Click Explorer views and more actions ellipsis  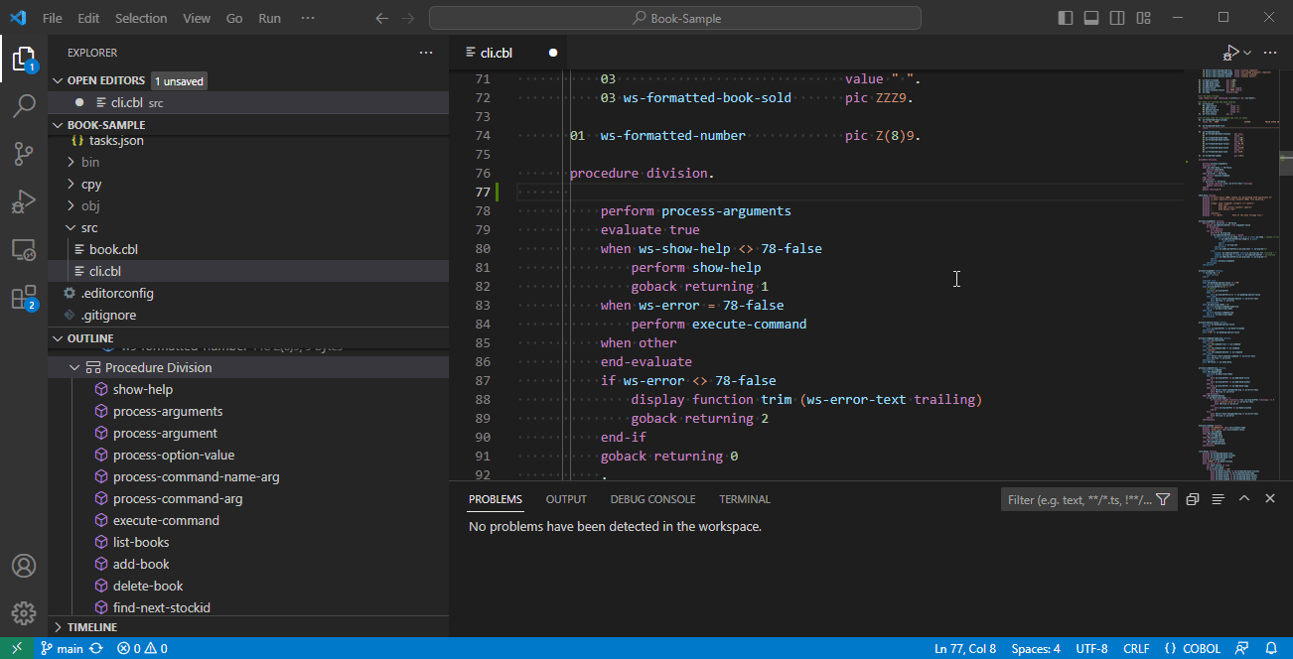pyautogui.click(x=426, y=53)
